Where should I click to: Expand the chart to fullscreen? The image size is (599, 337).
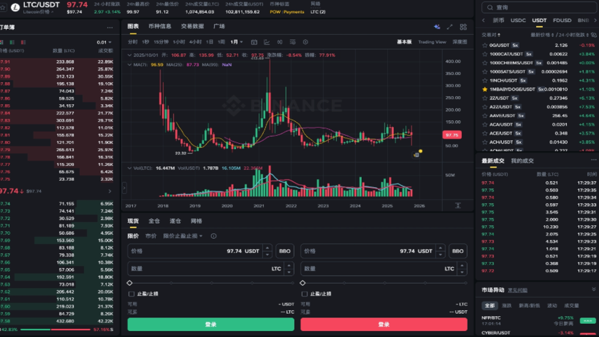coord(450,27)
